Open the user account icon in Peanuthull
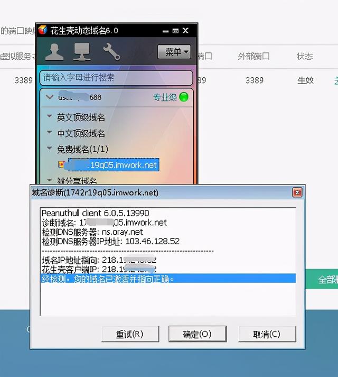338x377 pixels. coord(54,52)
